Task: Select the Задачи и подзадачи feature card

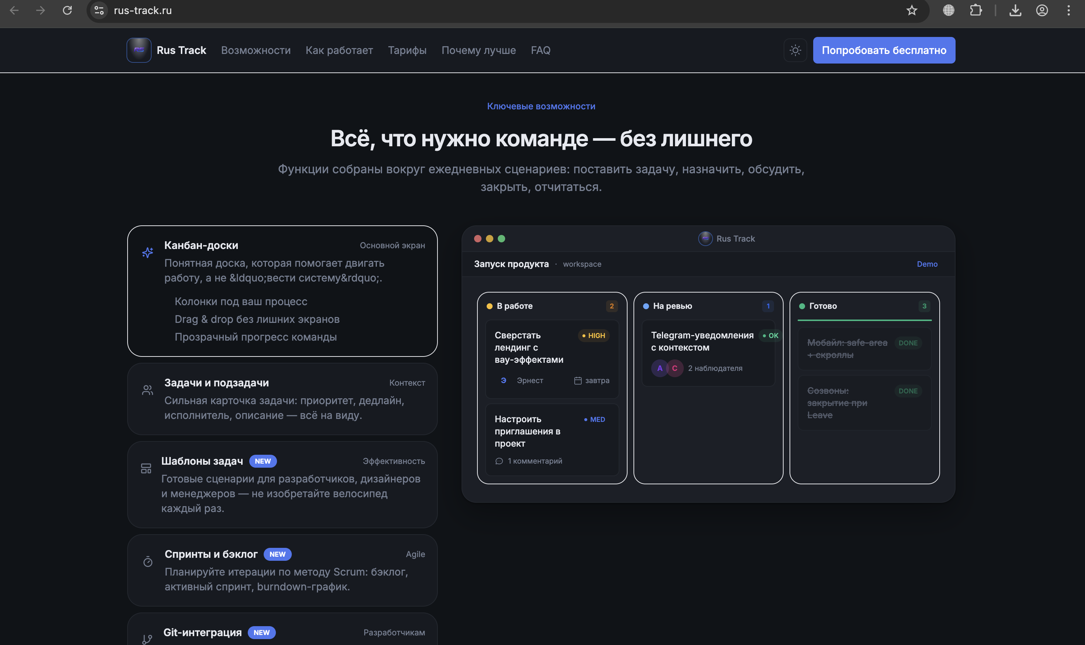Action: (282, 399)
